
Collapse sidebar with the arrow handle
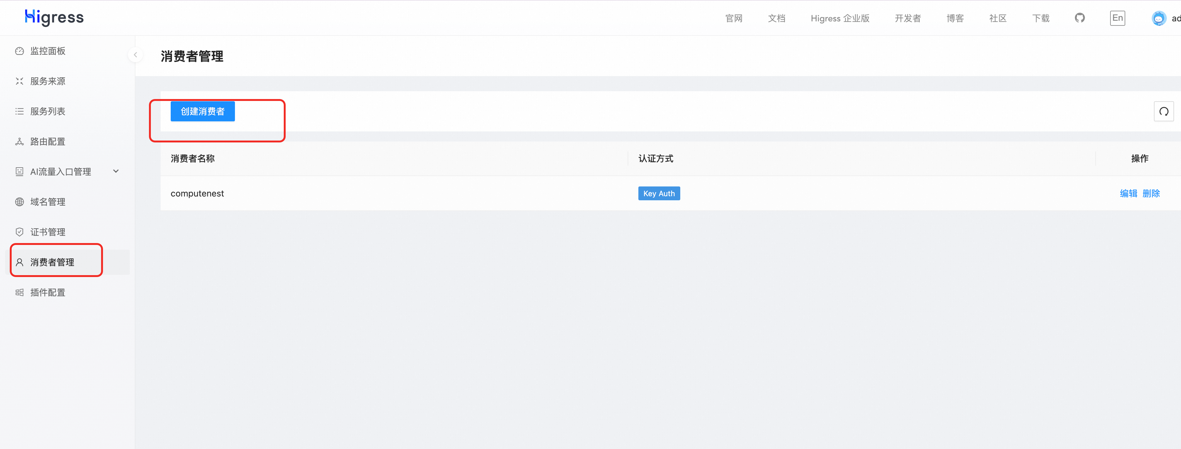point(135,55)
